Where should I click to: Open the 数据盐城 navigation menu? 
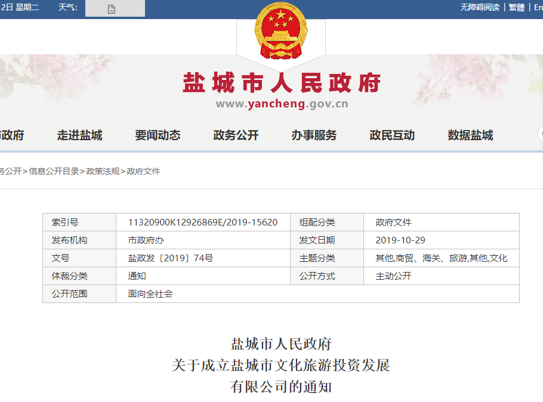point(469,135)
